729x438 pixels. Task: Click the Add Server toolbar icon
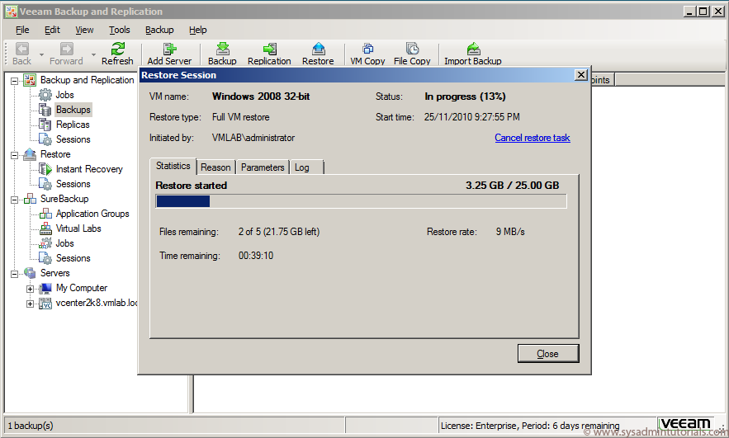point(169,49)
